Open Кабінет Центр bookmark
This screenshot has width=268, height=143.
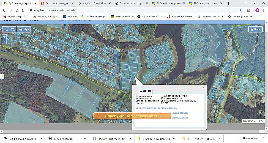coord(241,16)
